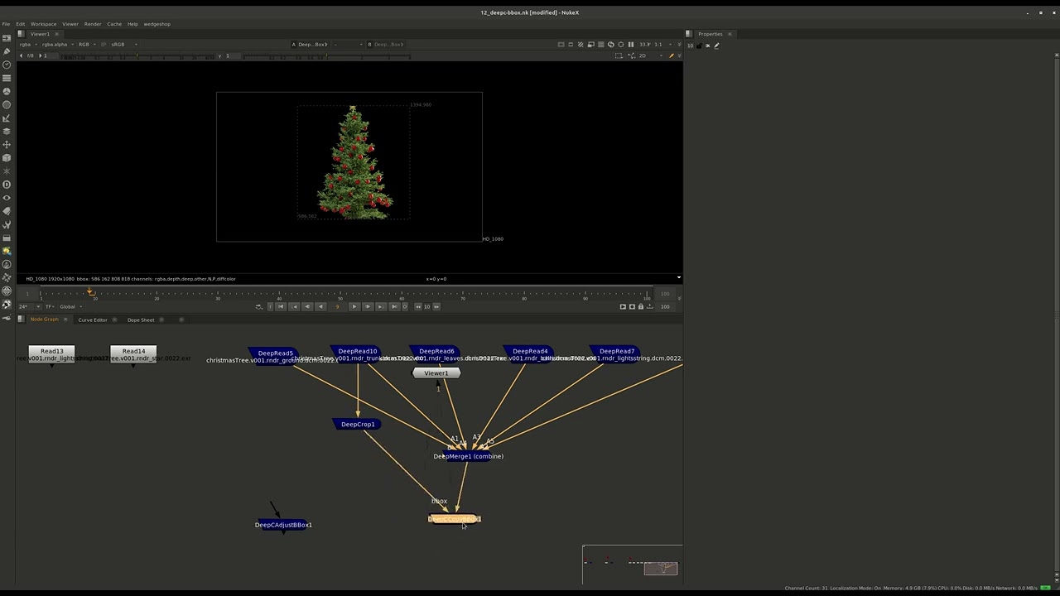Open the TF timeline dropdown

coord(51,306)
